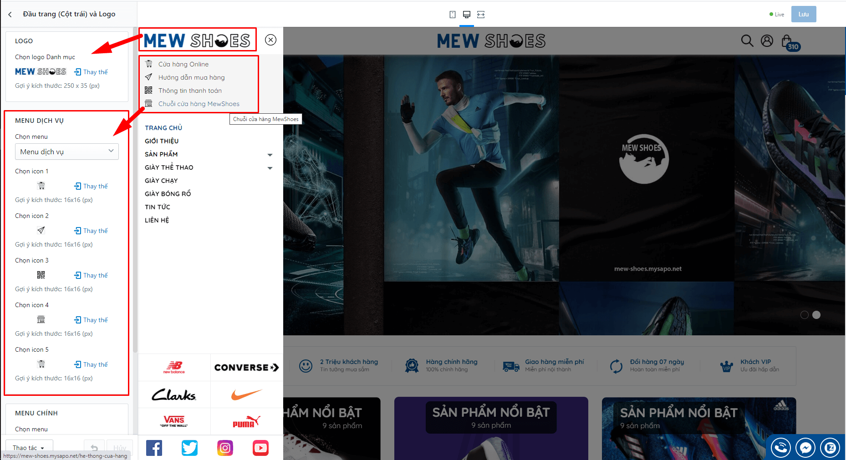Click the icon 2 paper plane thumbnail
The height and width of the screenshot is (460, 846).
(x=41, y=230)
